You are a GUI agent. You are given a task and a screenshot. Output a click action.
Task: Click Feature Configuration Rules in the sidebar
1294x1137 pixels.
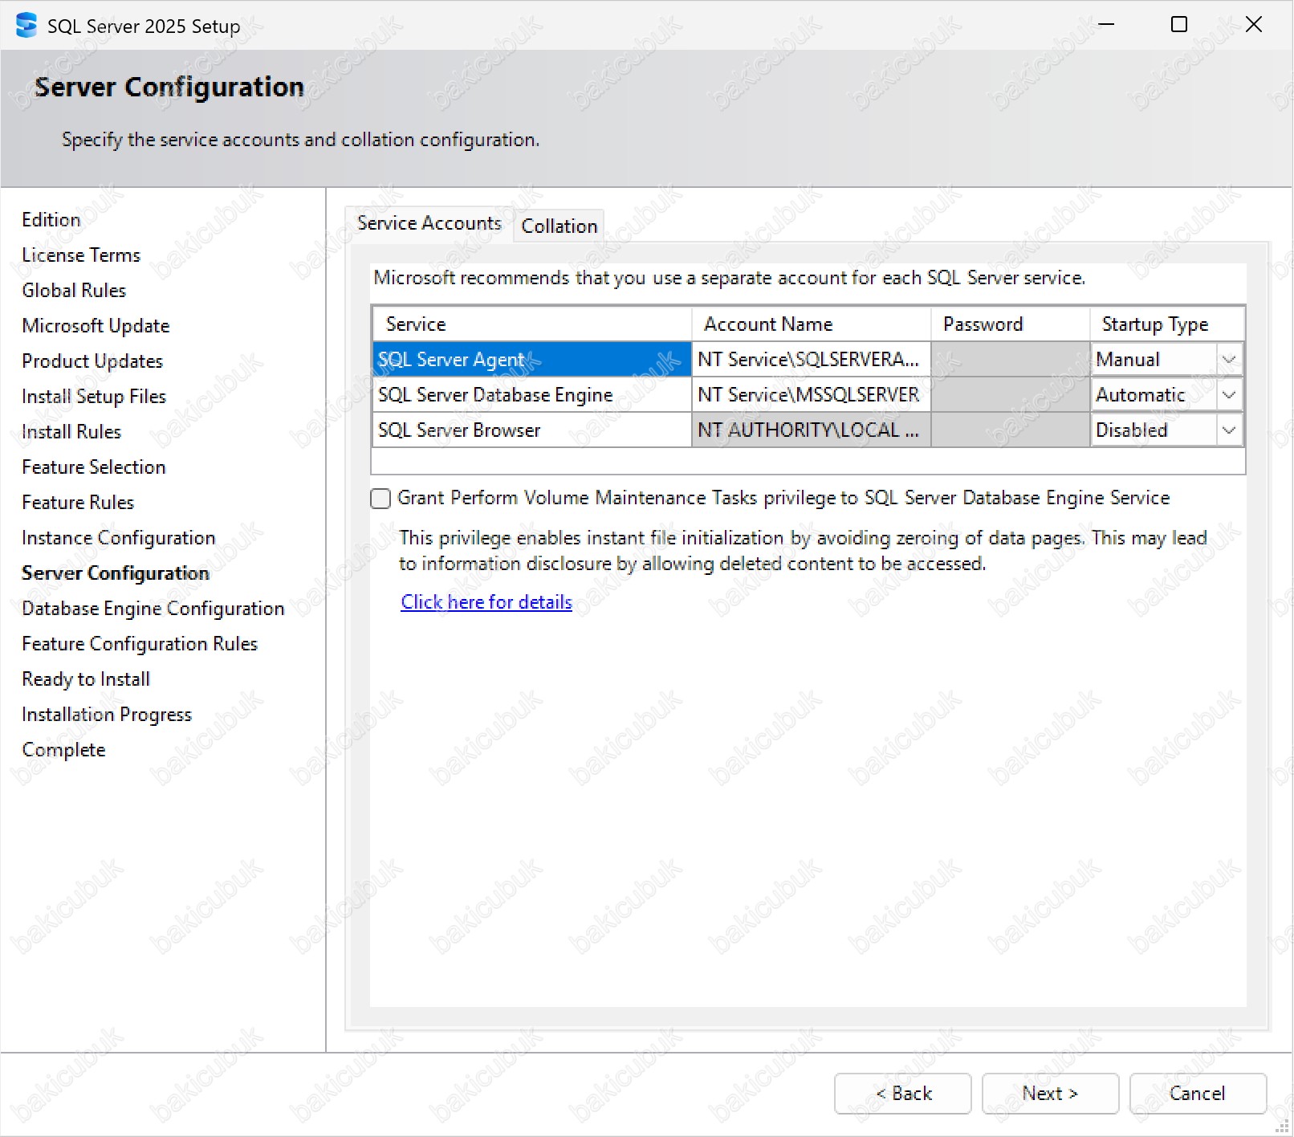[140, 644]
